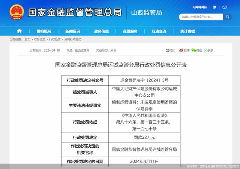240x169 pixels.
Task: Focus the search input field
Action: pos(201,17)
